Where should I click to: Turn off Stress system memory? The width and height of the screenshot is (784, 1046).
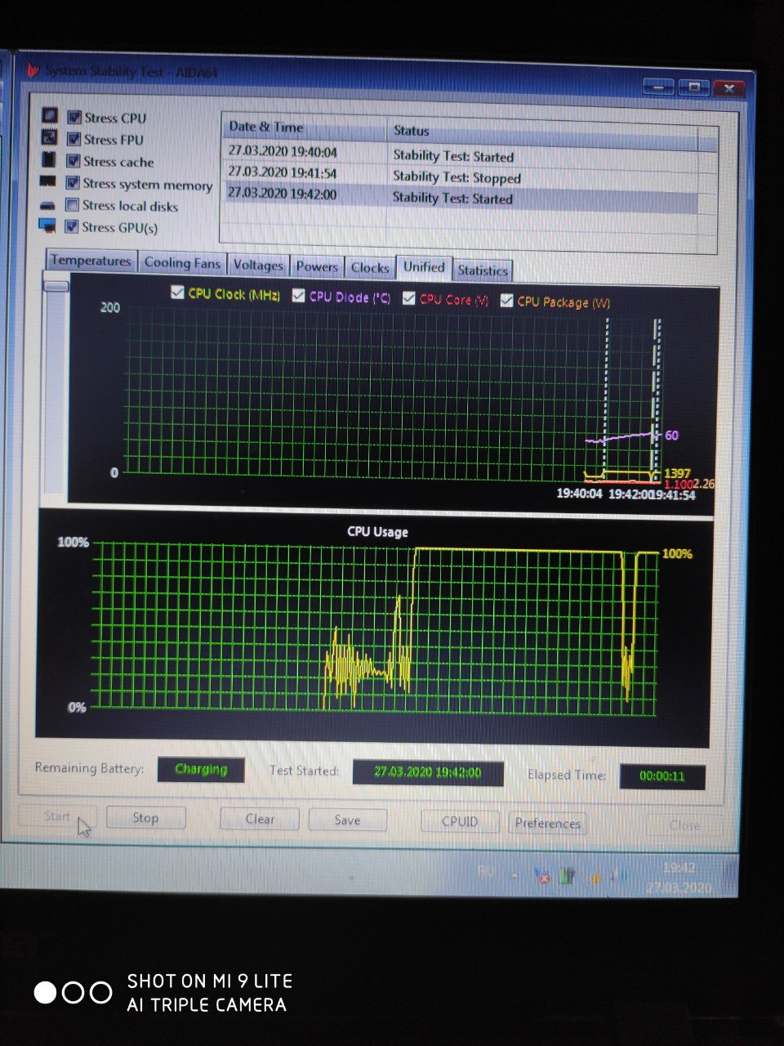73,183
